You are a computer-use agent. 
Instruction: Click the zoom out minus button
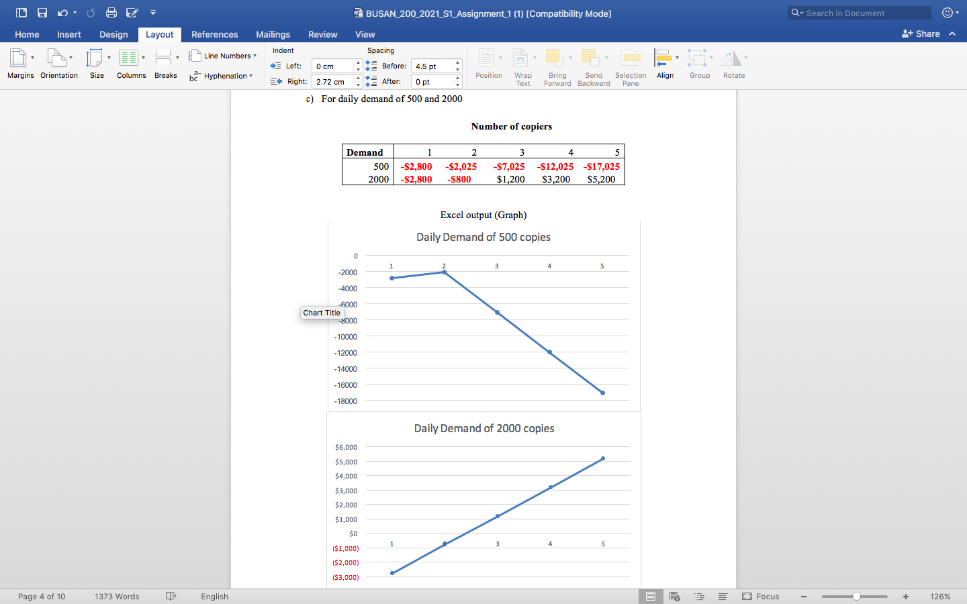(x=803, y=597)
